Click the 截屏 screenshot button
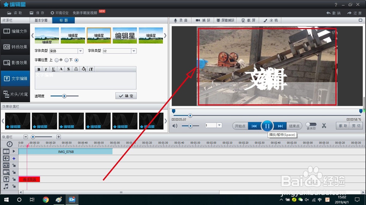 tap(249, 20)
